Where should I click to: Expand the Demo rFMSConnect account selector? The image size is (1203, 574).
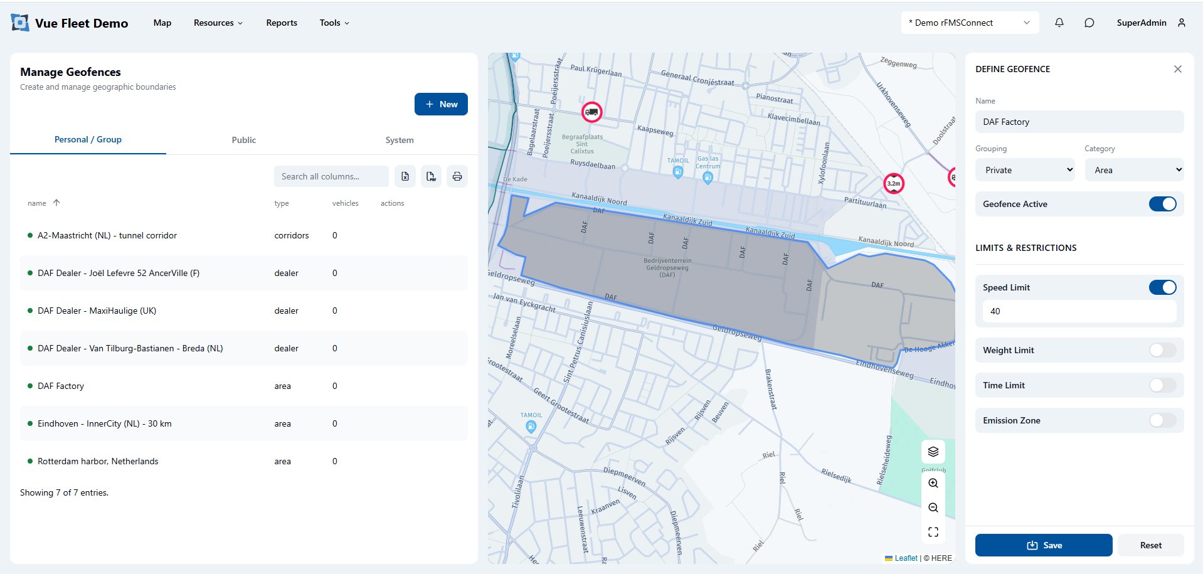pyautogui.click(x=970, y=23)
